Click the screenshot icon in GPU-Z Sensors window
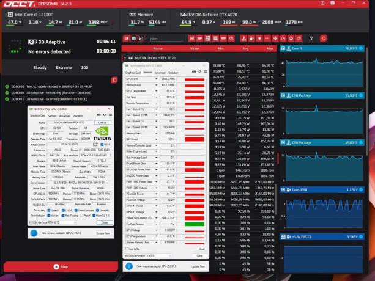The width and height of the screenshot is (375, 281). tap(194, 71)
